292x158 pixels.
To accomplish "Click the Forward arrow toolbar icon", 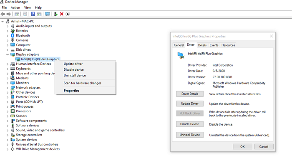I will (x=9, y=14).
